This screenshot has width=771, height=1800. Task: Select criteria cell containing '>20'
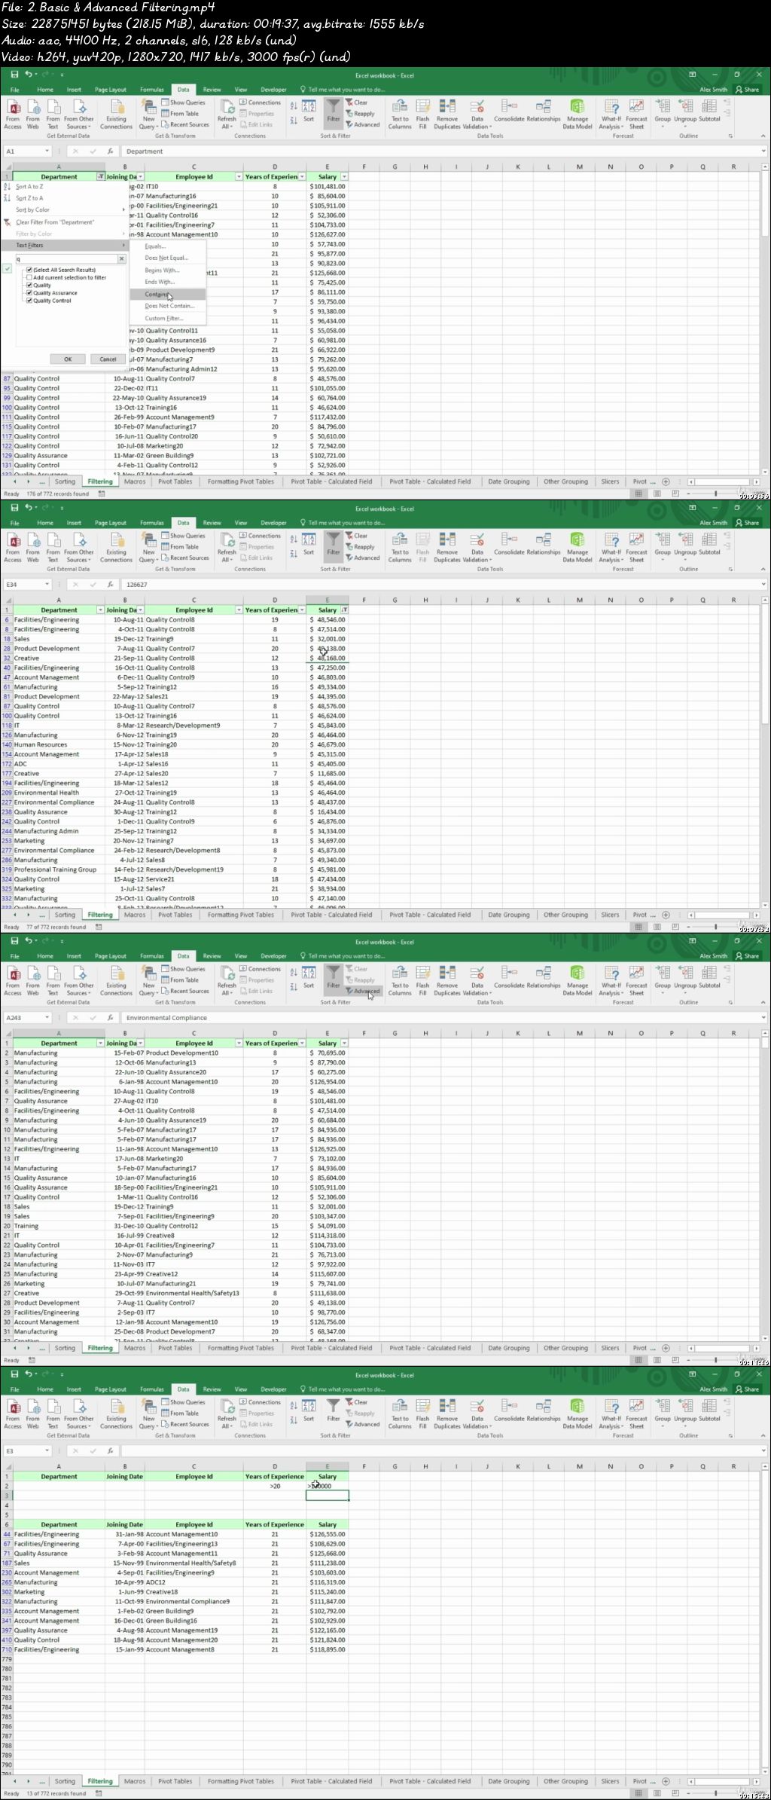click(x=275, y=1487)
